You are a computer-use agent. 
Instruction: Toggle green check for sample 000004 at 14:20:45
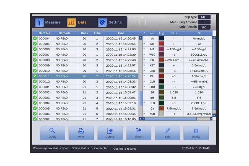[x=35, y=38]
